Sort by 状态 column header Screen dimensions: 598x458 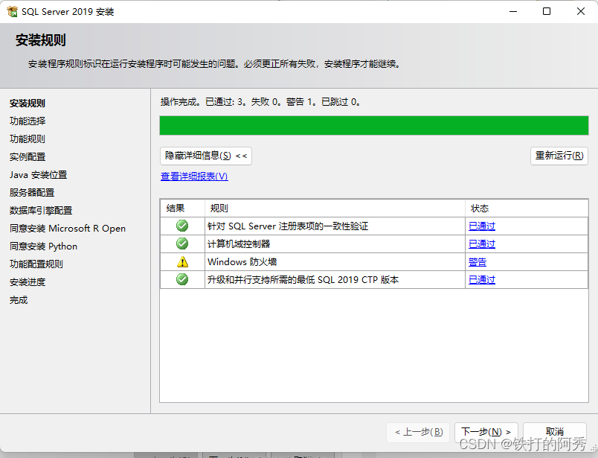tap(527, 209)
